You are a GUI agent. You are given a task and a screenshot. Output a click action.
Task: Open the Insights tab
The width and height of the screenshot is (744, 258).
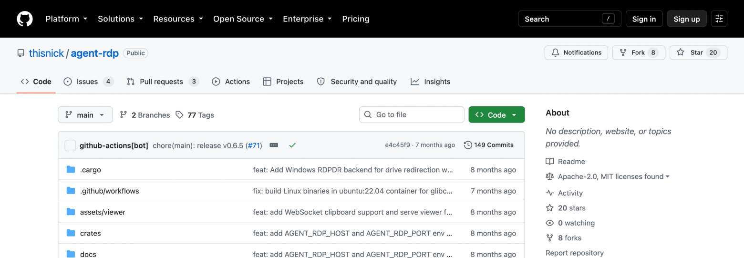[x=430, y=82]
